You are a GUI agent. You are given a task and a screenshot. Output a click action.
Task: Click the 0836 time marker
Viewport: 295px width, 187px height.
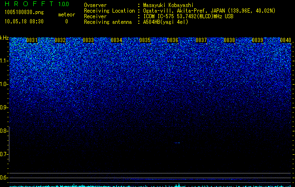coord(173,40)
